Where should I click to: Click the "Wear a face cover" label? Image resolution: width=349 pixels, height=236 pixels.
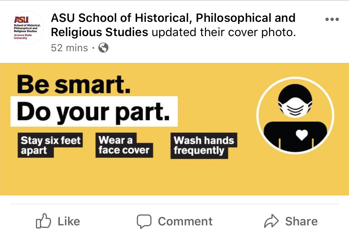(124, 145)
